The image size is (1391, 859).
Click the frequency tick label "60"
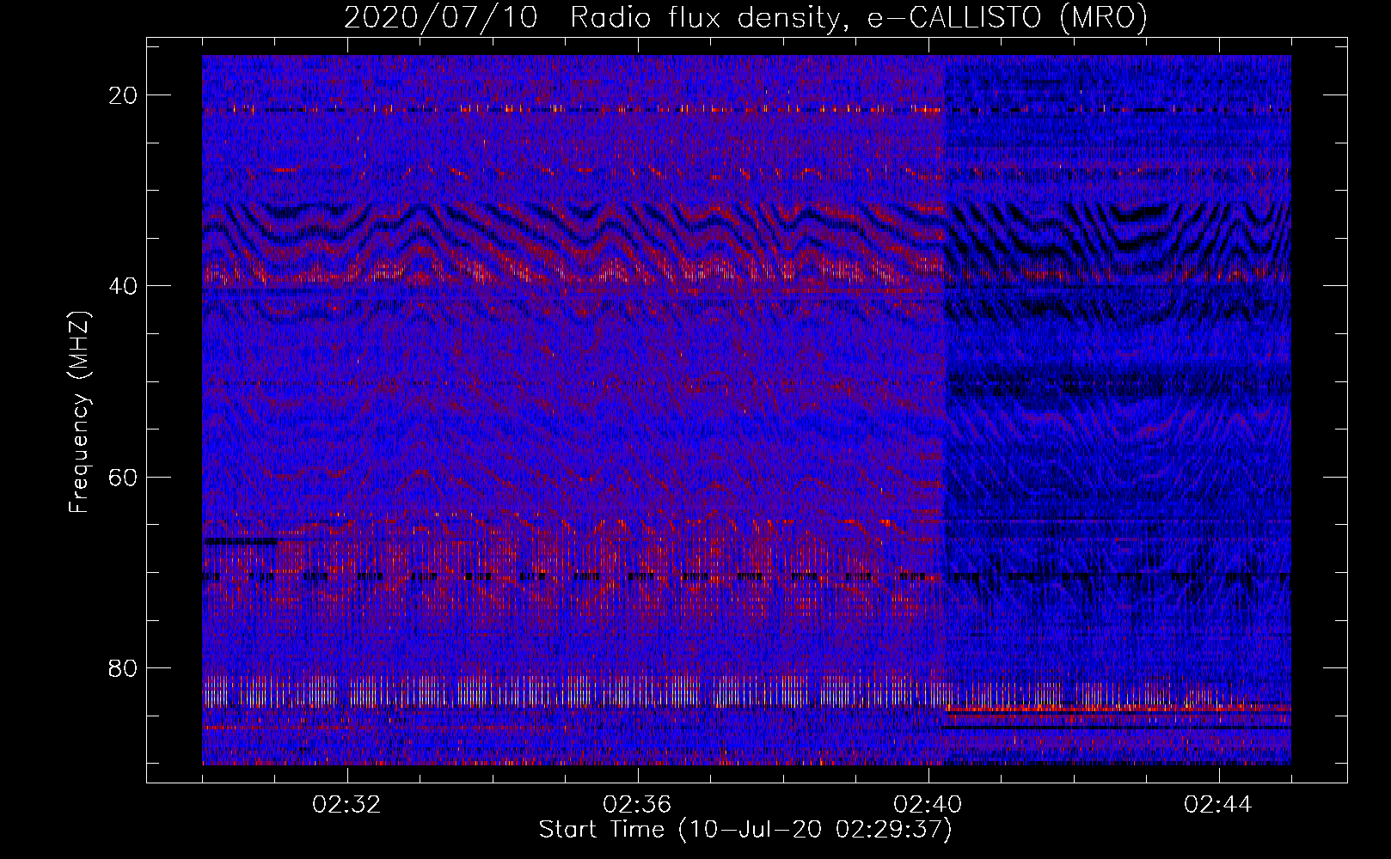124,477
